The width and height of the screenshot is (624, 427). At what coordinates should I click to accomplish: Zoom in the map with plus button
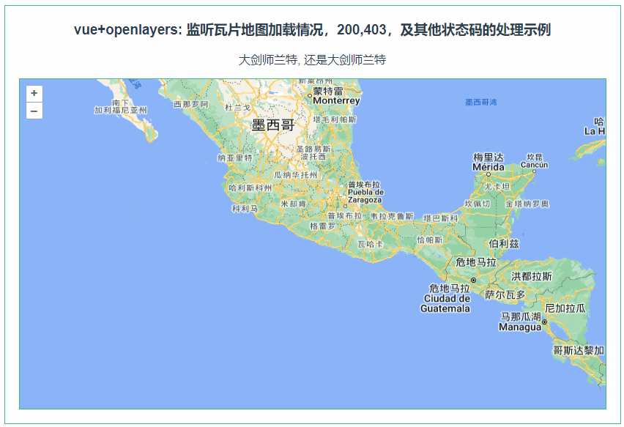coord(34,93)
